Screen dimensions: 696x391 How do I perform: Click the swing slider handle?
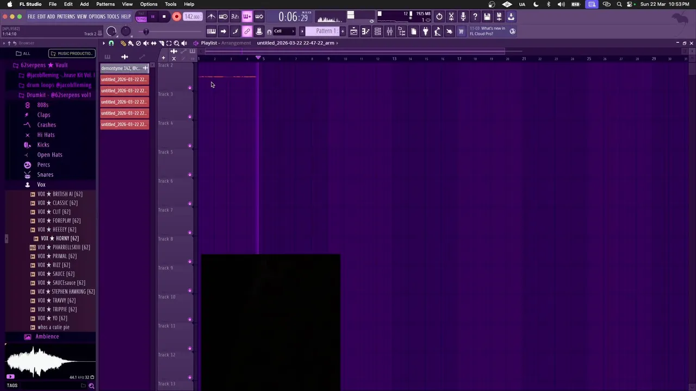click(146, 31)
